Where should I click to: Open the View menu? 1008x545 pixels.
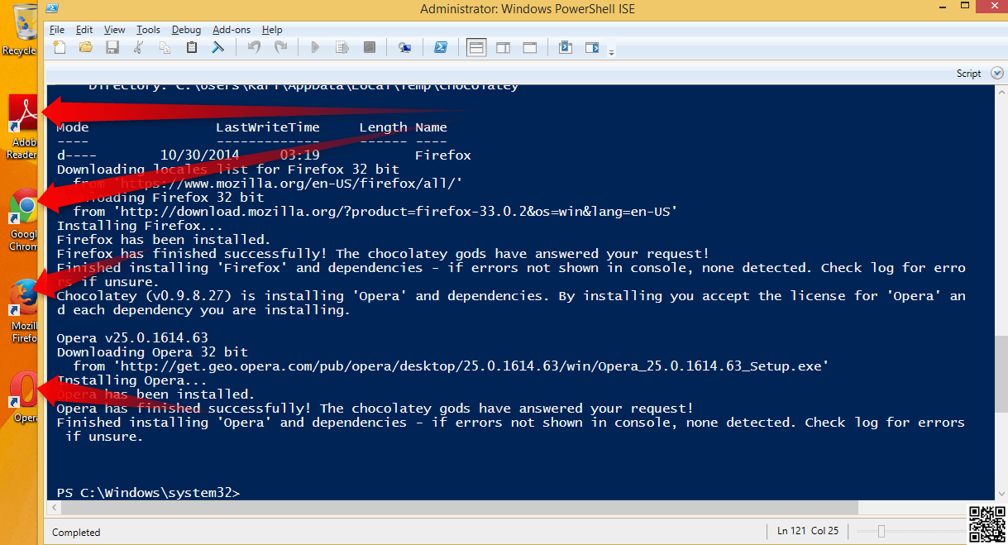tap(115, 30)
